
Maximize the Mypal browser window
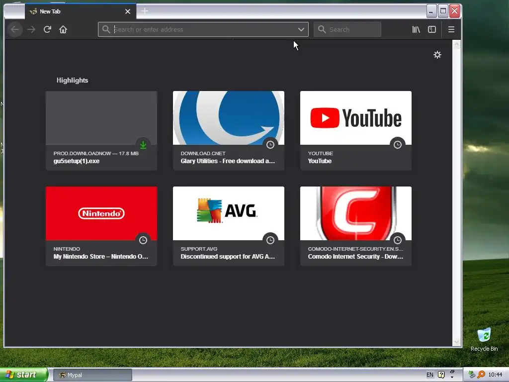pyautogui.click(x=443, y=11)
